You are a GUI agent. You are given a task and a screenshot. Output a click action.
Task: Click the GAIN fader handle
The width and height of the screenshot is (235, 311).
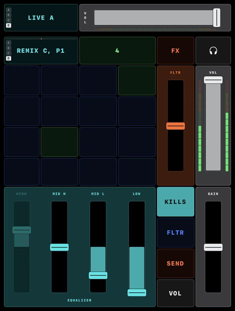pyautogui.click(x=213, y=247)
